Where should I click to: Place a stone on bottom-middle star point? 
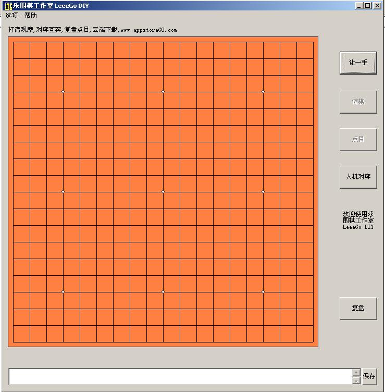[x=163, y=292]
